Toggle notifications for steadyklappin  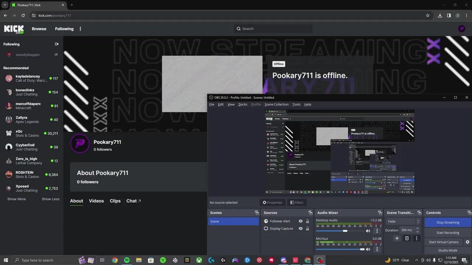click(56, 54)
